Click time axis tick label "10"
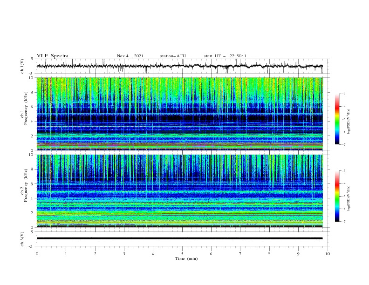 pyautogui.click(x=328, y=254)
